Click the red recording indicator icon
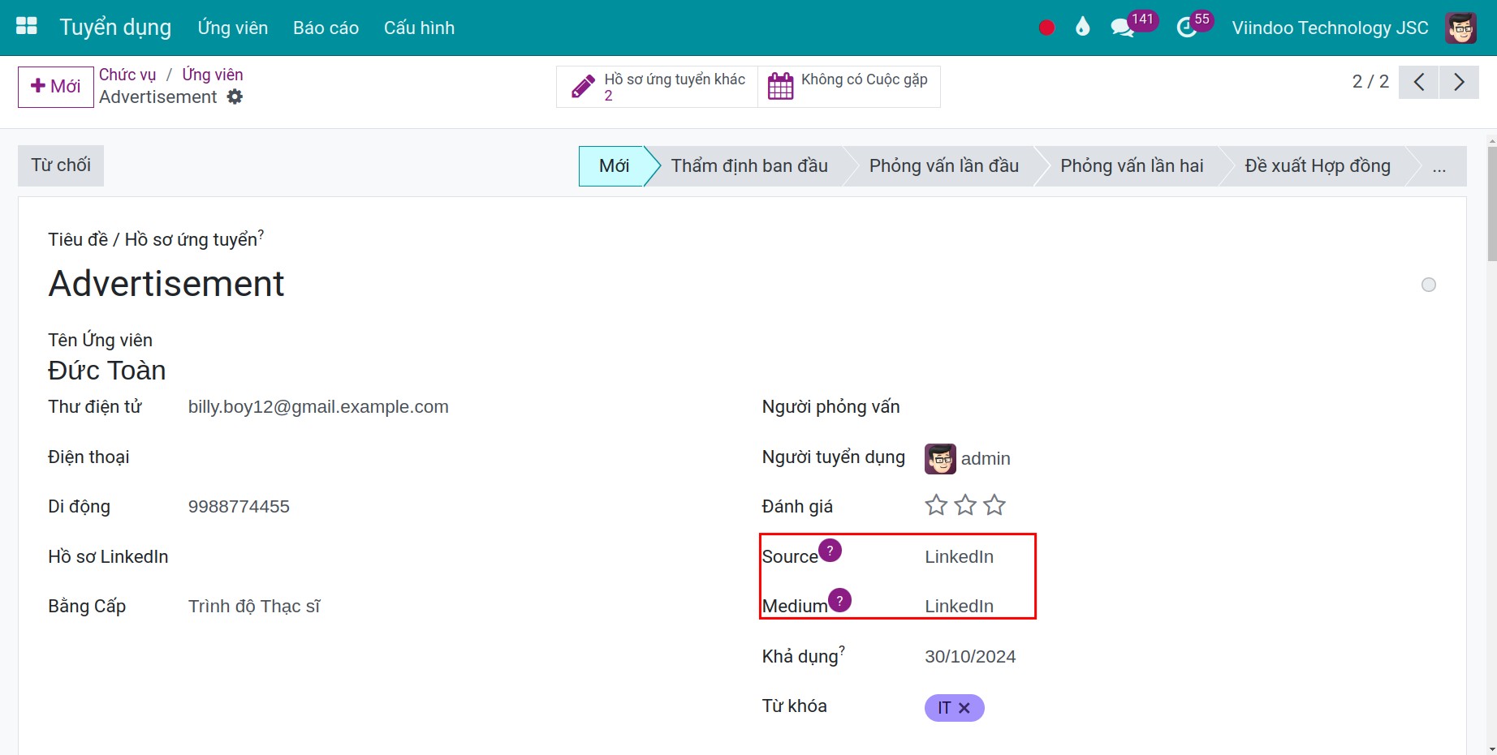This screenshot has height=755, width=1497. (1046, 28)
